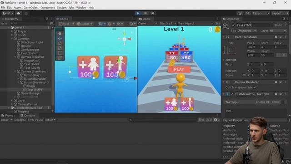Image resolution: width=291 pixels, height=164 pixels.
Task: Open the snap increment settings icon
Action: pos(120,24)
